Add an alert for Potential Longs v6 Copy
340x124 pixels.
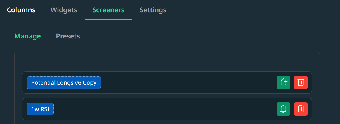tap(283, 82)
